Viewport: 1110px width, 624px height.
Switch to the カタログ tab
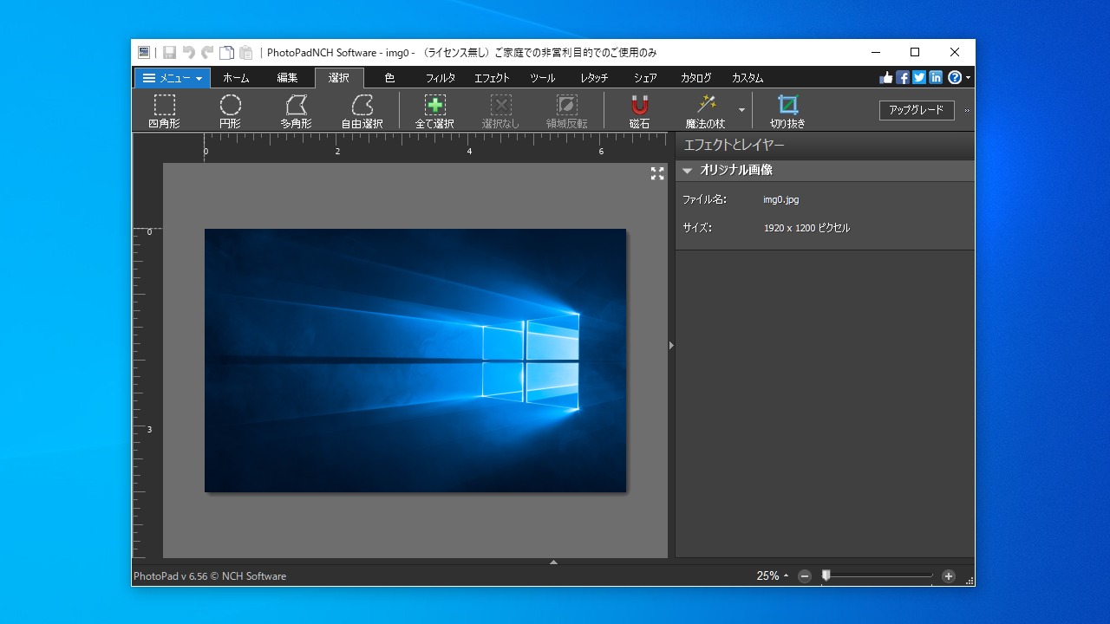[696, 78]
